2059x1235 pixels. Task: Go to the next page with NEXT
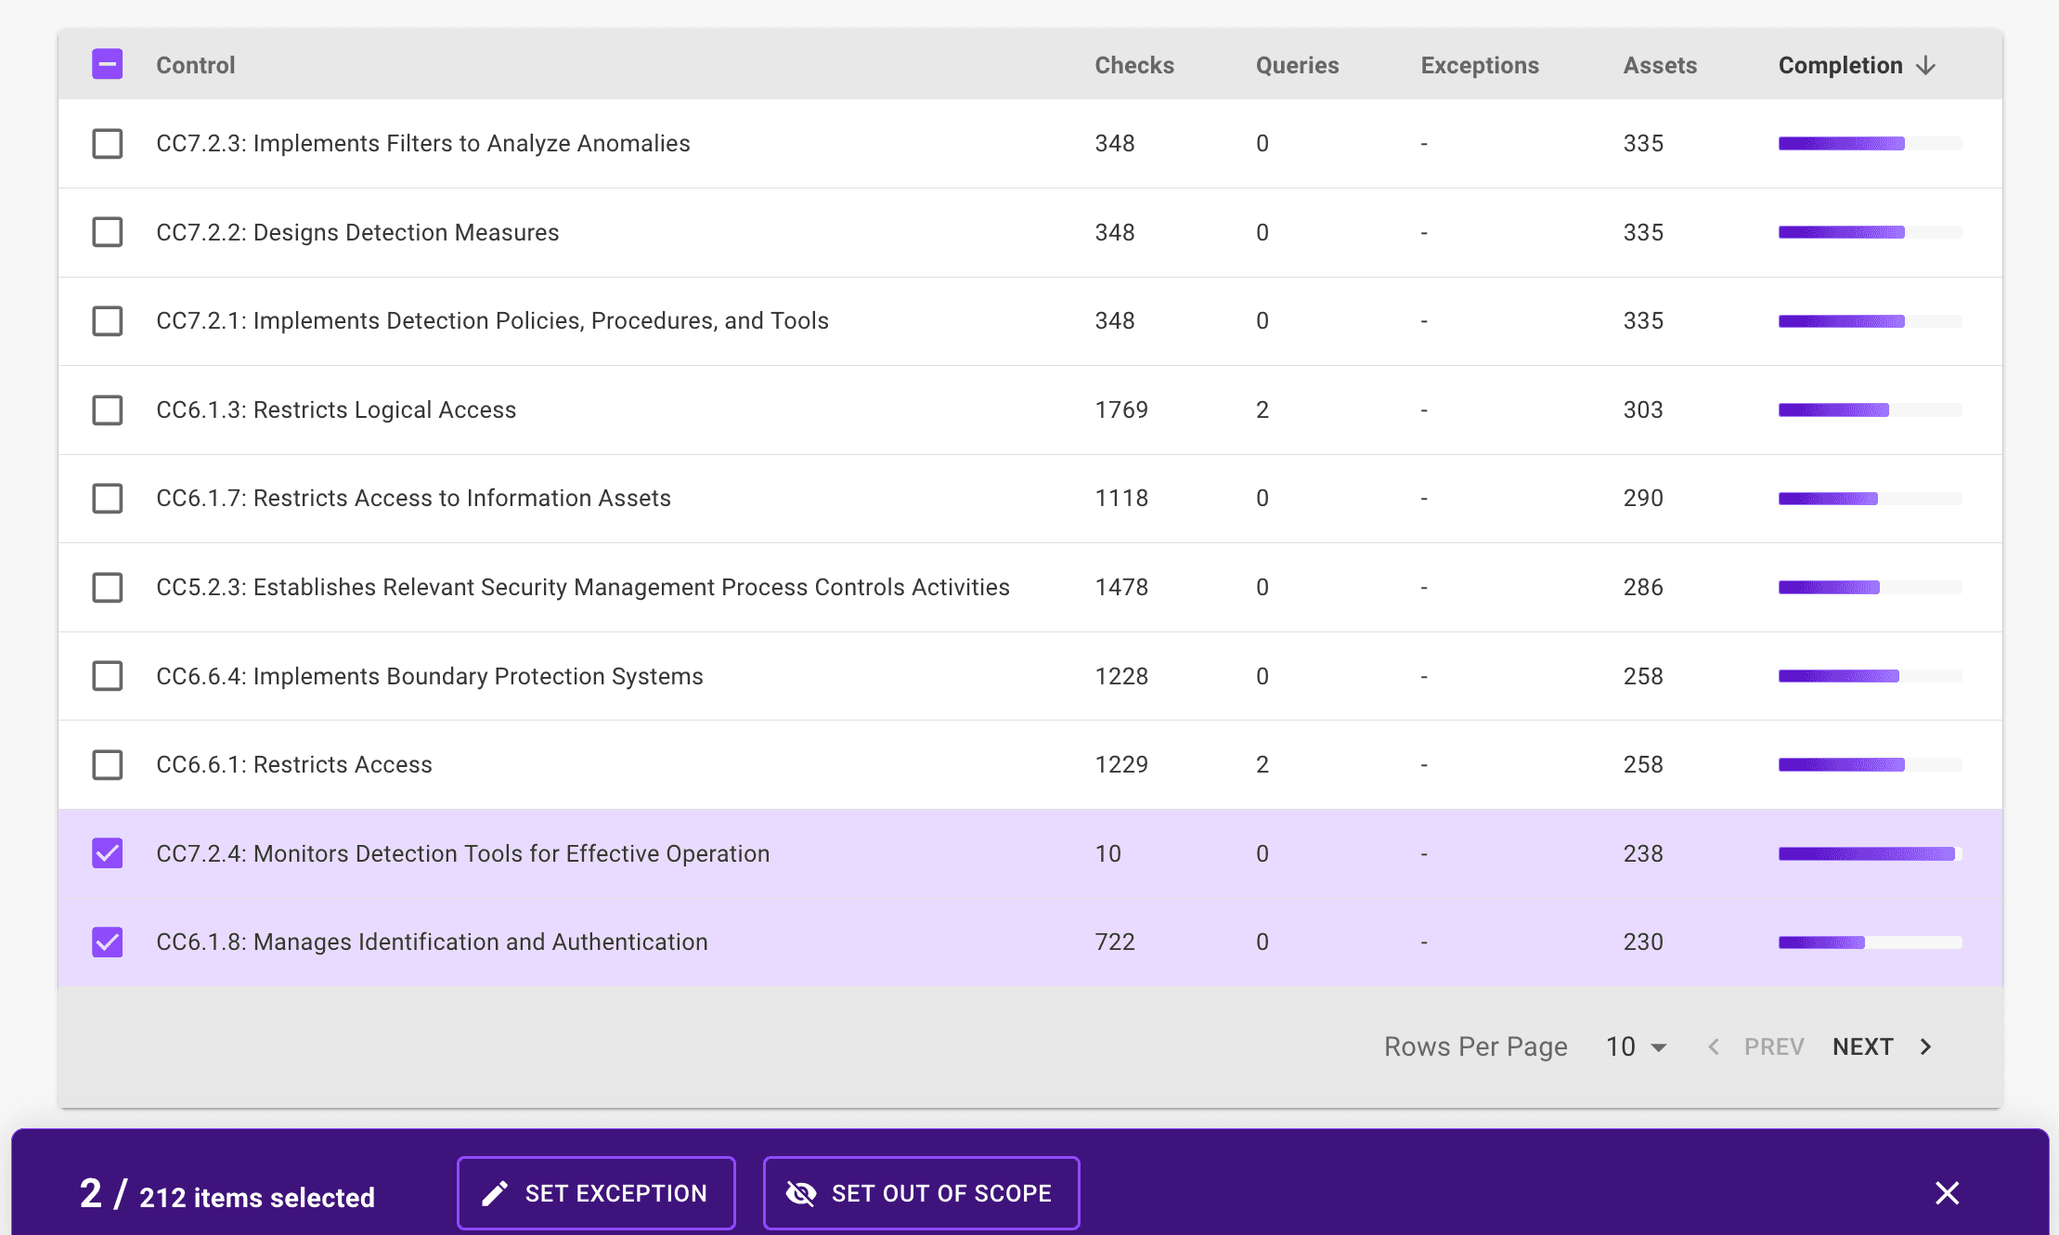pos(1863,1046)
